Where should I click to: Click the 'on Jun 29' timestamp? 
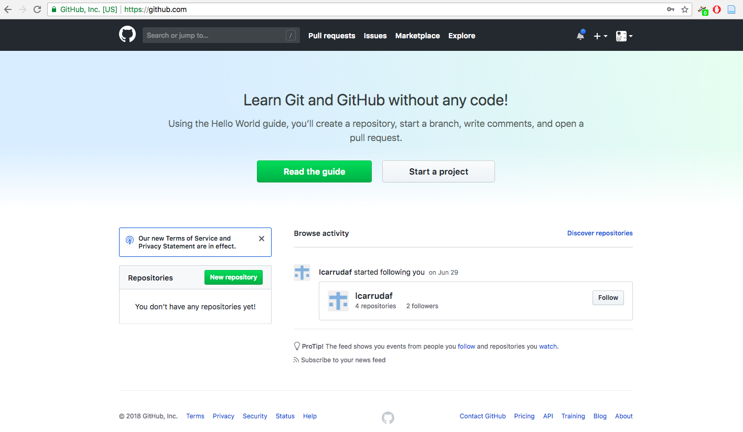click(x=444, y=273)
